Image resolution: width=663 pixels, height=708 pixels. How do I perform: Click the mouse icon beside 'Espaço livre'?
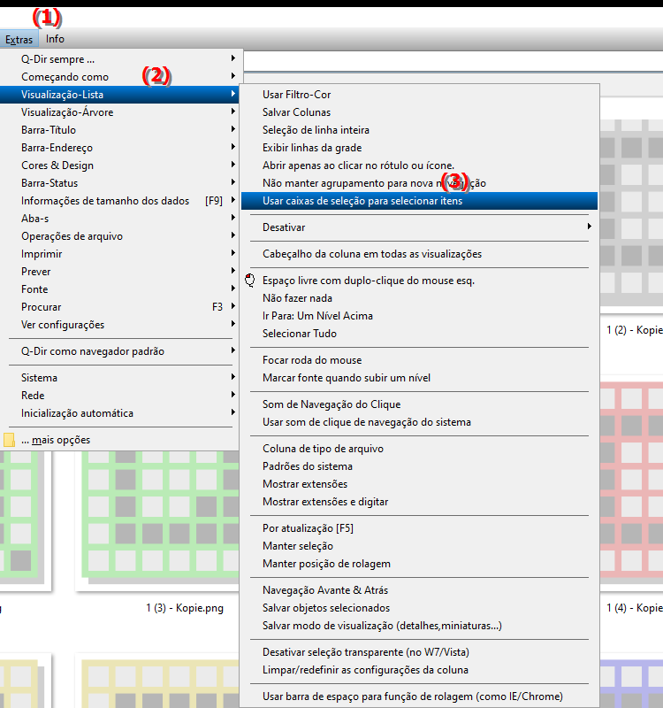click(250, 280)
